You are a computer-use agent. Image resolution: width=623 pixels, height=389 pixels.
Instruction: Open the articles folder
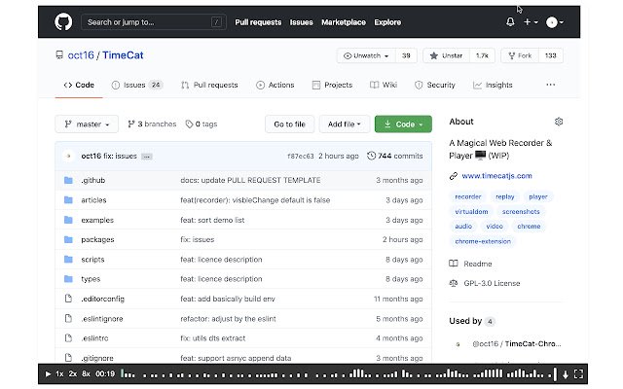pyautogui.click(x=93, y=200)
